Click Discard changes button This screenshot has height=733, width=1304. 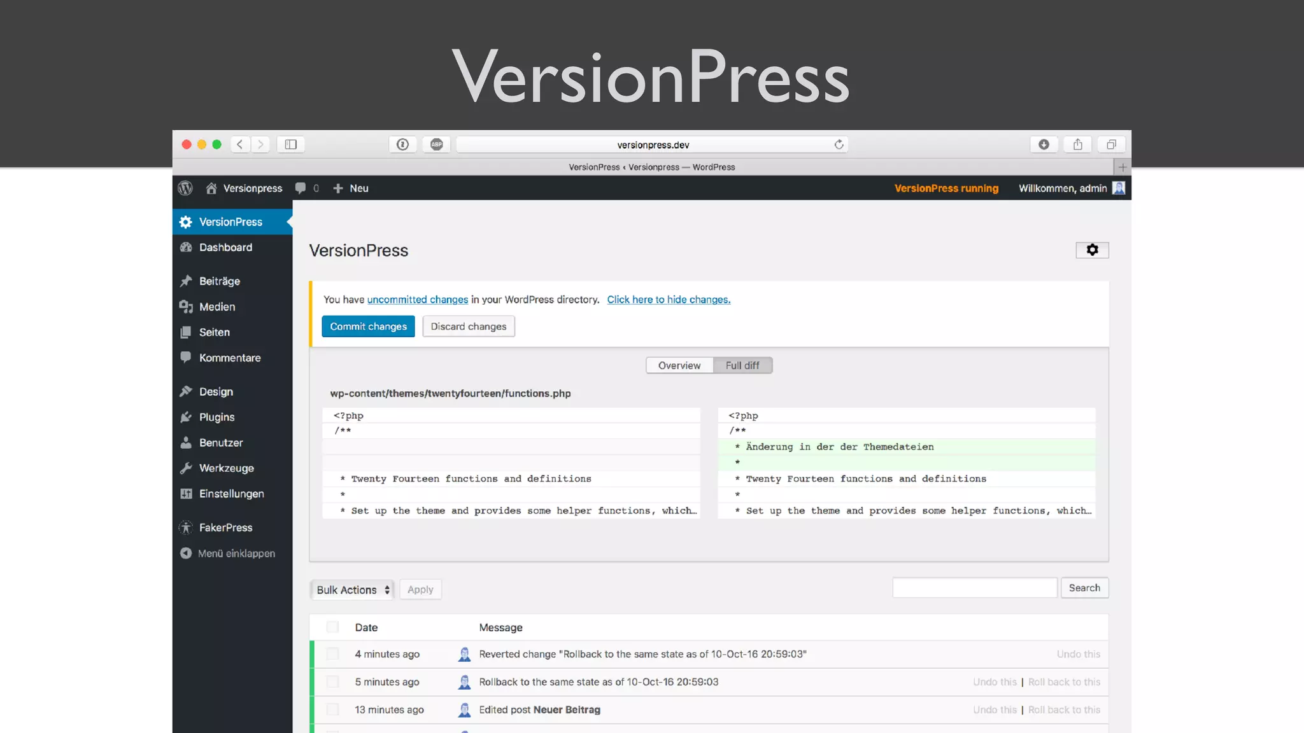pos(469,326)
